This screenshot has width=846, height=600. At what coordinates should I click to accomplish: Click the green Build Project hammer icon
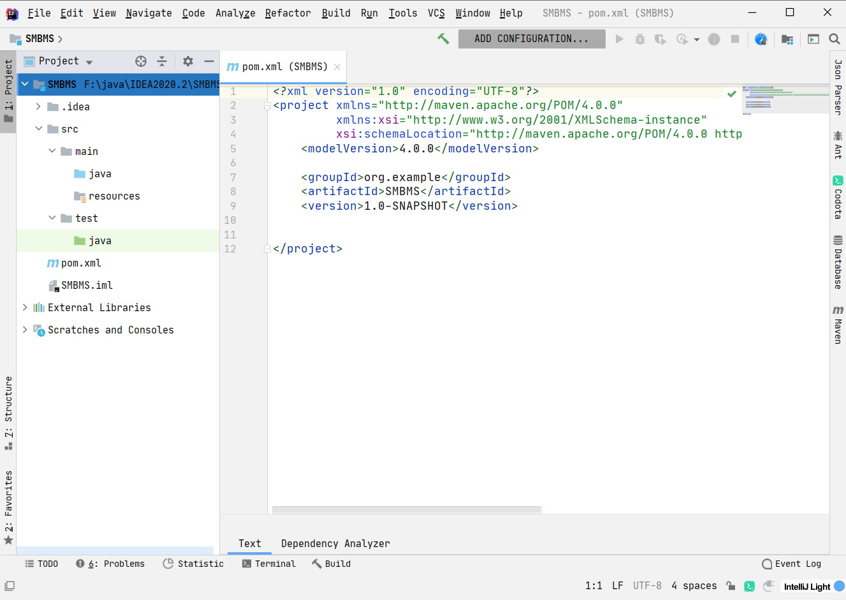coord(443,39)
